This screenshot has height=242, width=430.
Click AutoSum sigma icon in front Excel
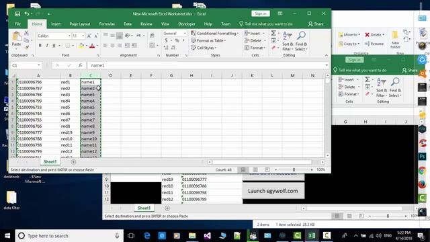(273, 33)
